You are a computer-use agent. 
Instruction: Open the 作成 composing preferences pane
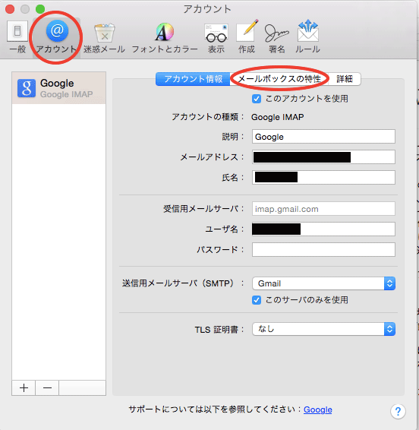pos(247,37)
